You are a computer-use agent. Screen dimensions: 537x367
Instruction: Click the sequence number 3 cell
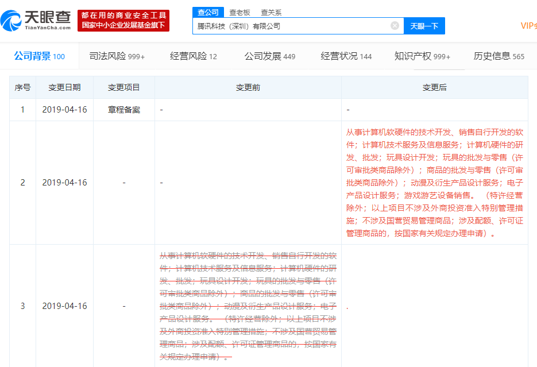point(22,306)
